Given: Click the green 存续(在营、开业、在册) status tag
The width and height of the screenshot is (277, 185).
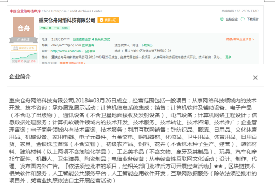Looking at the screenshot, I should (54, 28).
